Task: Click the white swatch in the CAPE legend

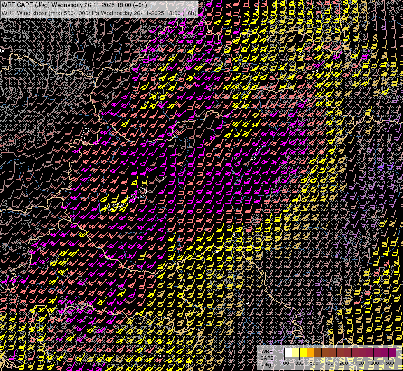Action: pos(289,353)
